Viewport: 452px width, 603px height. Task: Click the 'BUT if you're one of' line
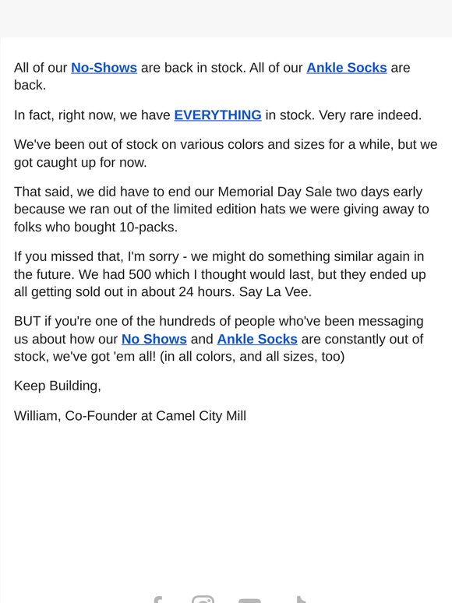pos(218,321)
